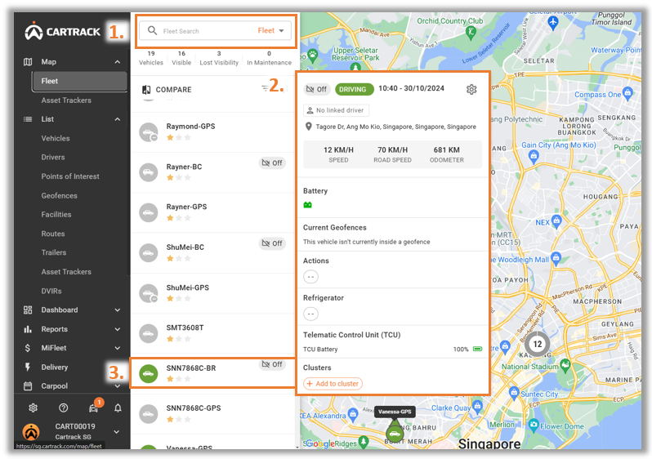The width and height of the screenshot is (652, 459).
Task: Open Delivery menu
Action: [x=55, y=367]
